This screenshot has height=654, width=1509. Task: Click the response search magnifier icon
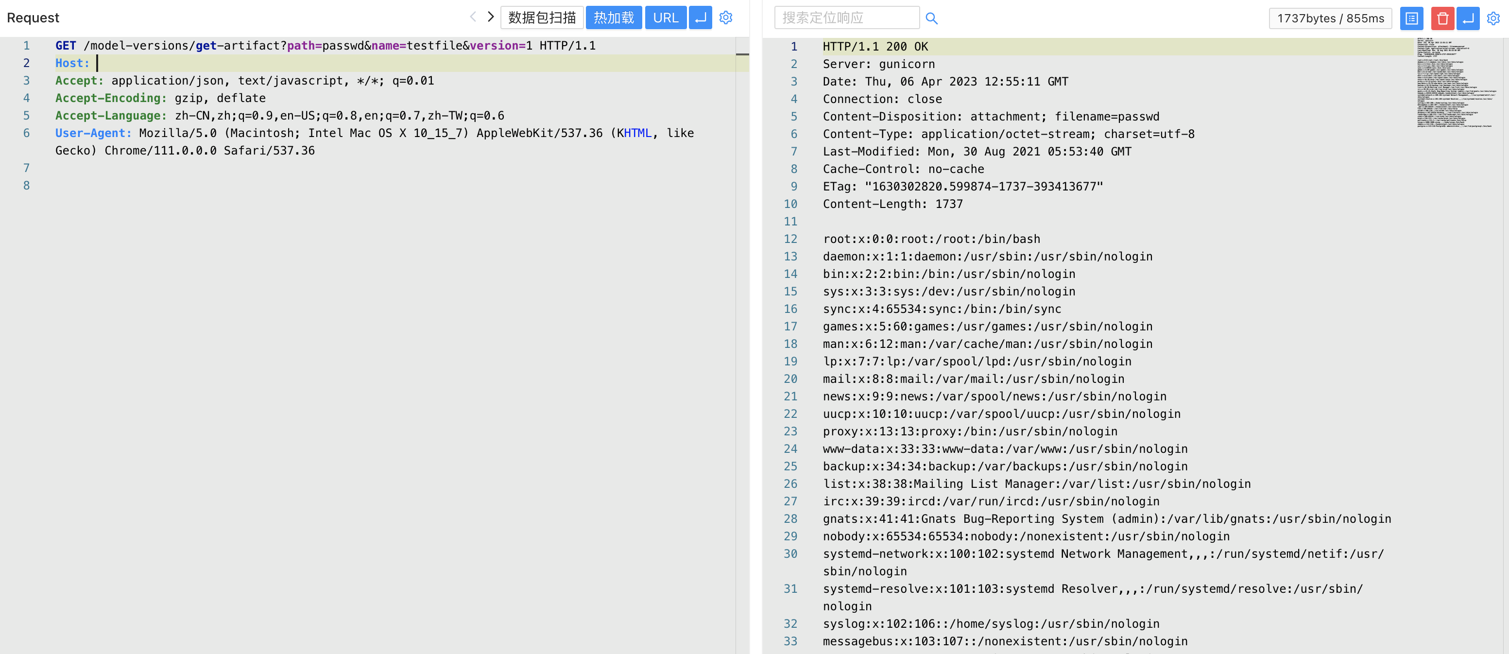(931, 18)
